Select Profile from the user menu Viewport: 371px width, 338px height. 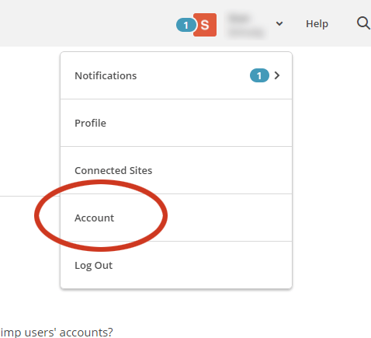(x=176, y=123)
